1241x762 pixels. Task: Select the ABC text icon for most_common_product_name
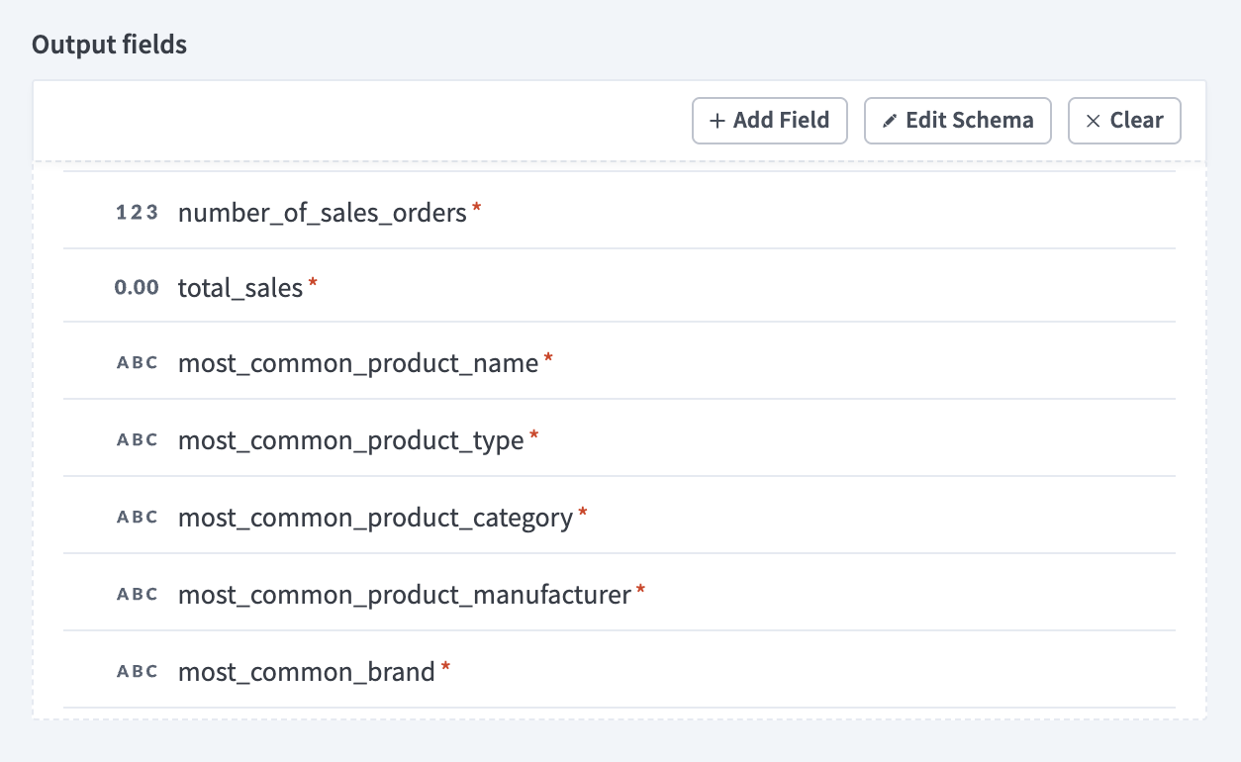tap(137, 362)
